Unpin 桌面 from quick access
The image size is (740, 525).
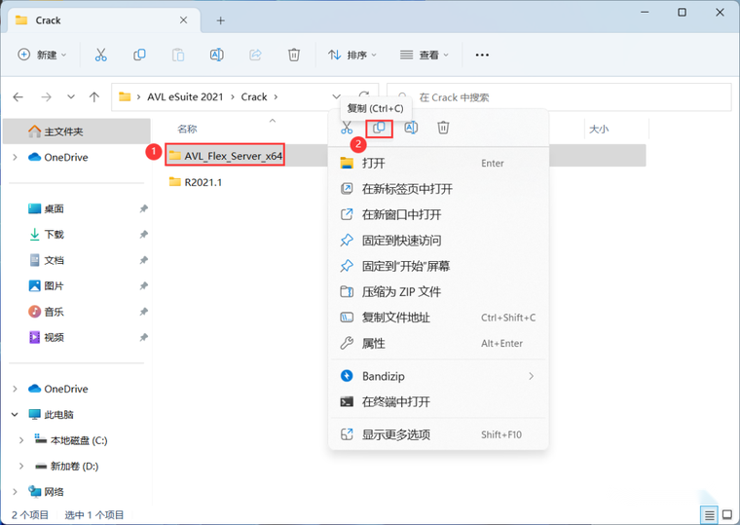pos(144,208)
